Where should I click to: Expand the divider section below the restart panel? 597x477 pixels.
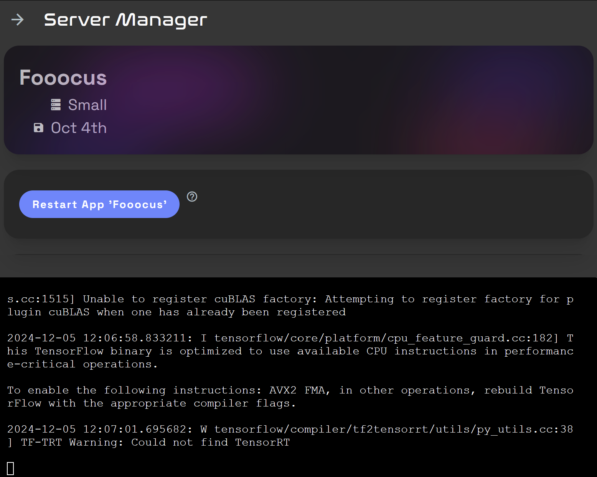tap(298, 254)
